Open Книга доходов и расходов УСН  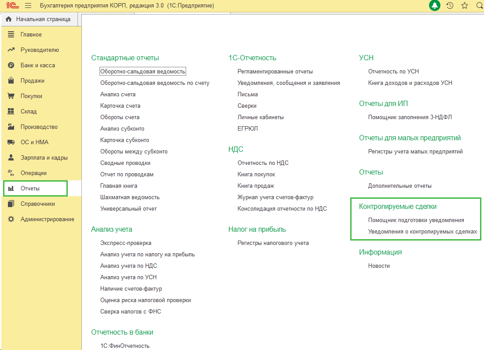point(410,83)
